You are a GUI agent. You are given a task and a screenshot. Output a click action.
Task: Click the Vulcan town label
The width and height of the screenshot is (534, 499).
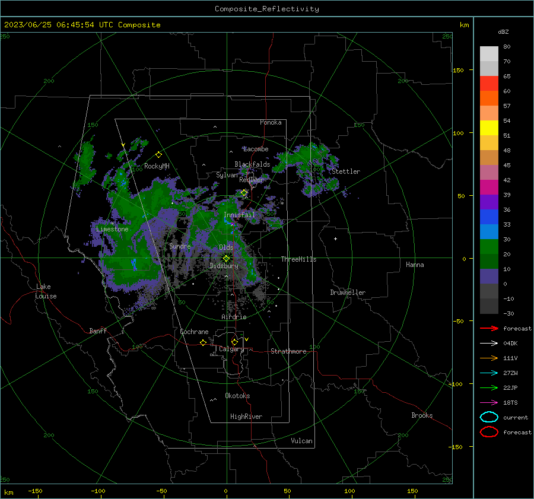pos(302,441)
